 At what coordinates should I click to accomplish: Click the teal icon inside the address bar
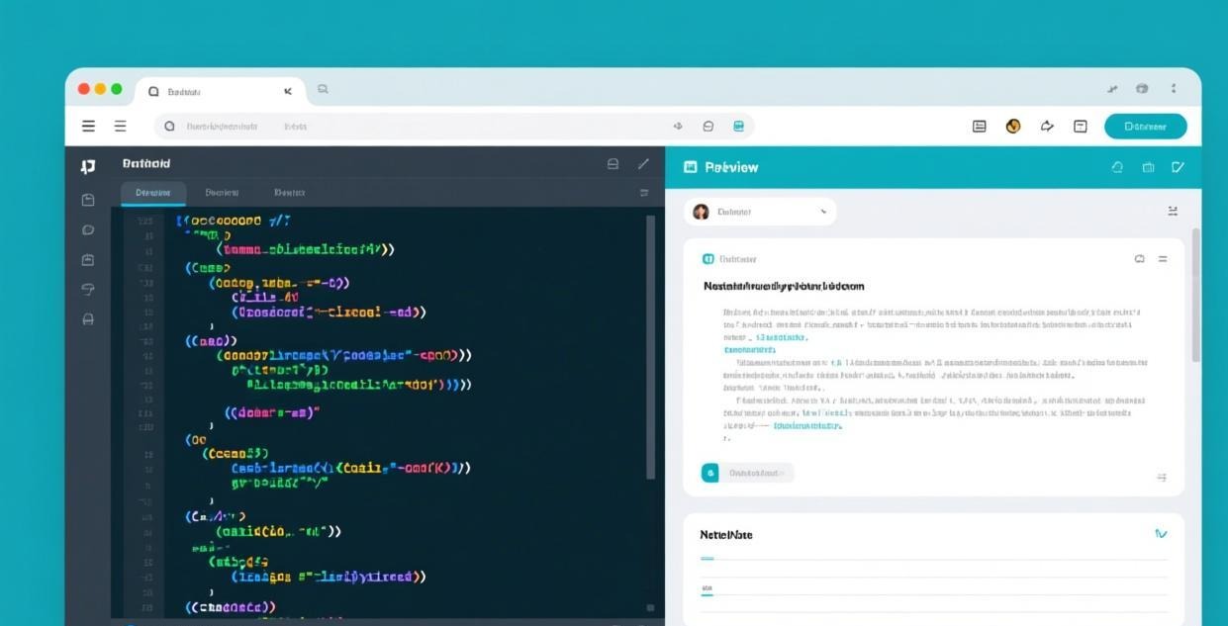(x=738, y=127)
